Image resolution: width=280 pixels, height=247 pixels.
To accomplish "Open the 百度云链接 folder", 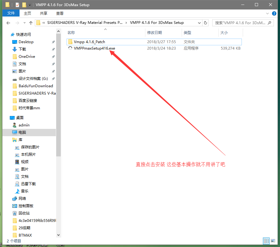I will pyautogui.click(x=28, y=101).
